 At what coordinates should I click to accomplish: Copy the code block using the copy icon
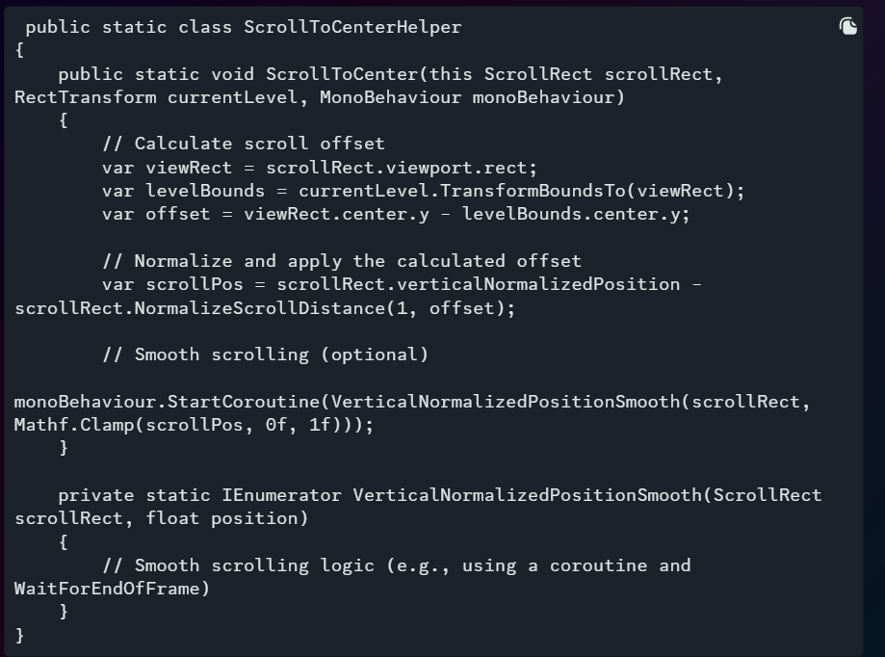pos(847,26)
